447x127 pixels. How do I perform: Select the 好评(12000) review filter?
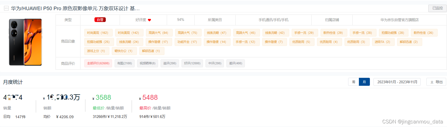(192, 63)
